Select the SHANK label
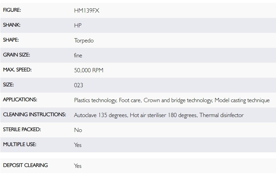This screenshot has width=276, height=175. pos(12,25)
